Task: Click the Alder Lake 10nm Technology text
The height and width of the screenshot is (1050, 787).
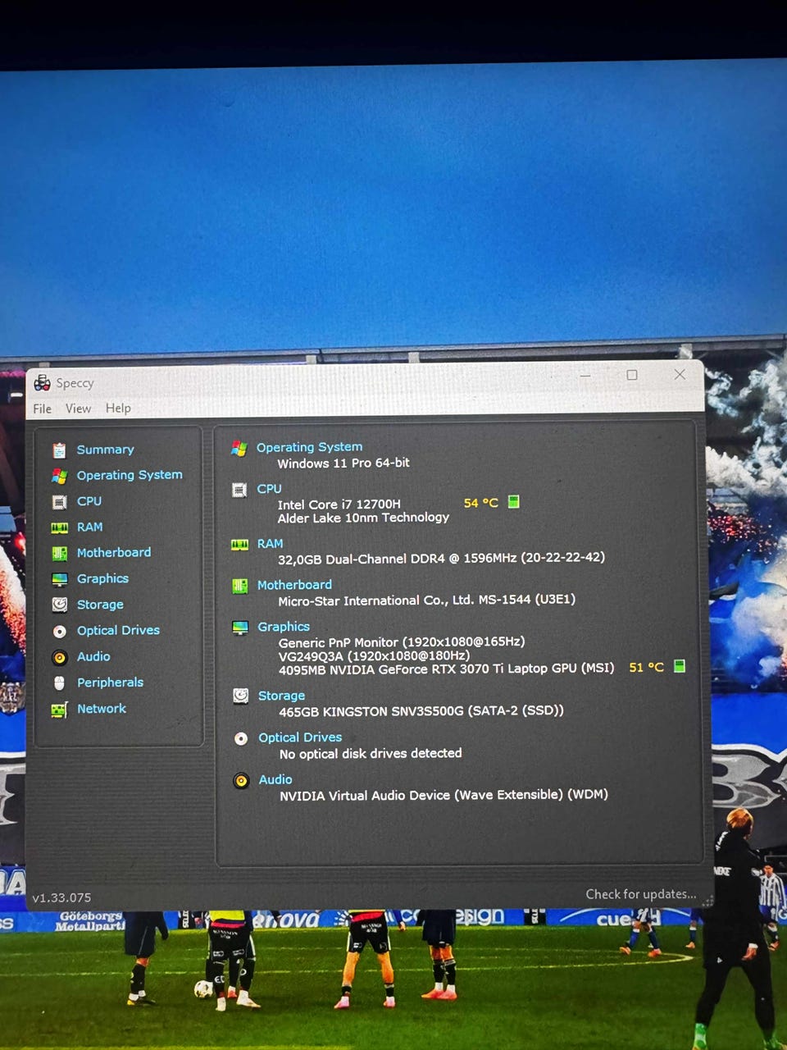Action: 363,518
